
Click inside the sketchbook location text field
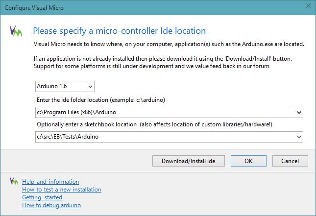pos(162,137)
